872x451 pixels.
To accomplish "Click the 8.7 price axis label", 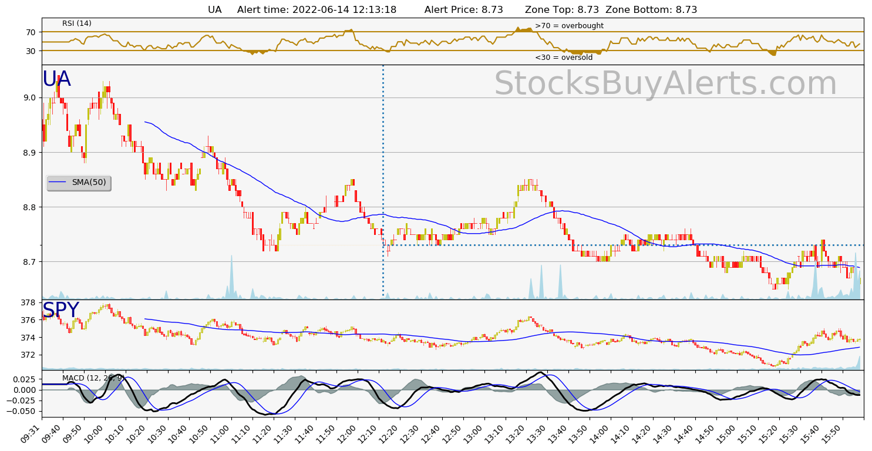I will pos(30,262).
